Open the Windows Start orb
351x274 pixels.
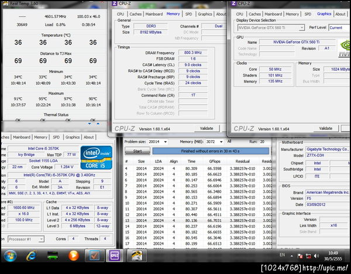coord(11,256)
